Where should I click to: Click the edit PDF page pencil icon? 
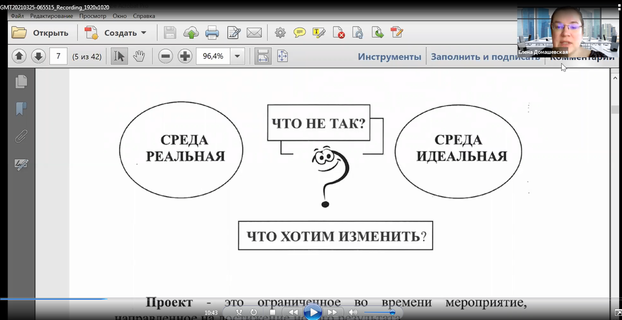397,33
